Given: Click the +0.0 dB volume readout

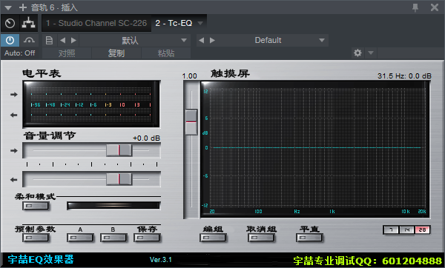Looking at the screenshot, I should pos(146,138).
